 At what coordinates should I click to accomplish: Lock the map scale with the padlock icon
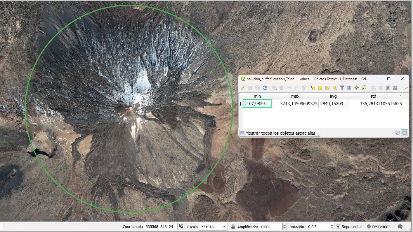233,226
